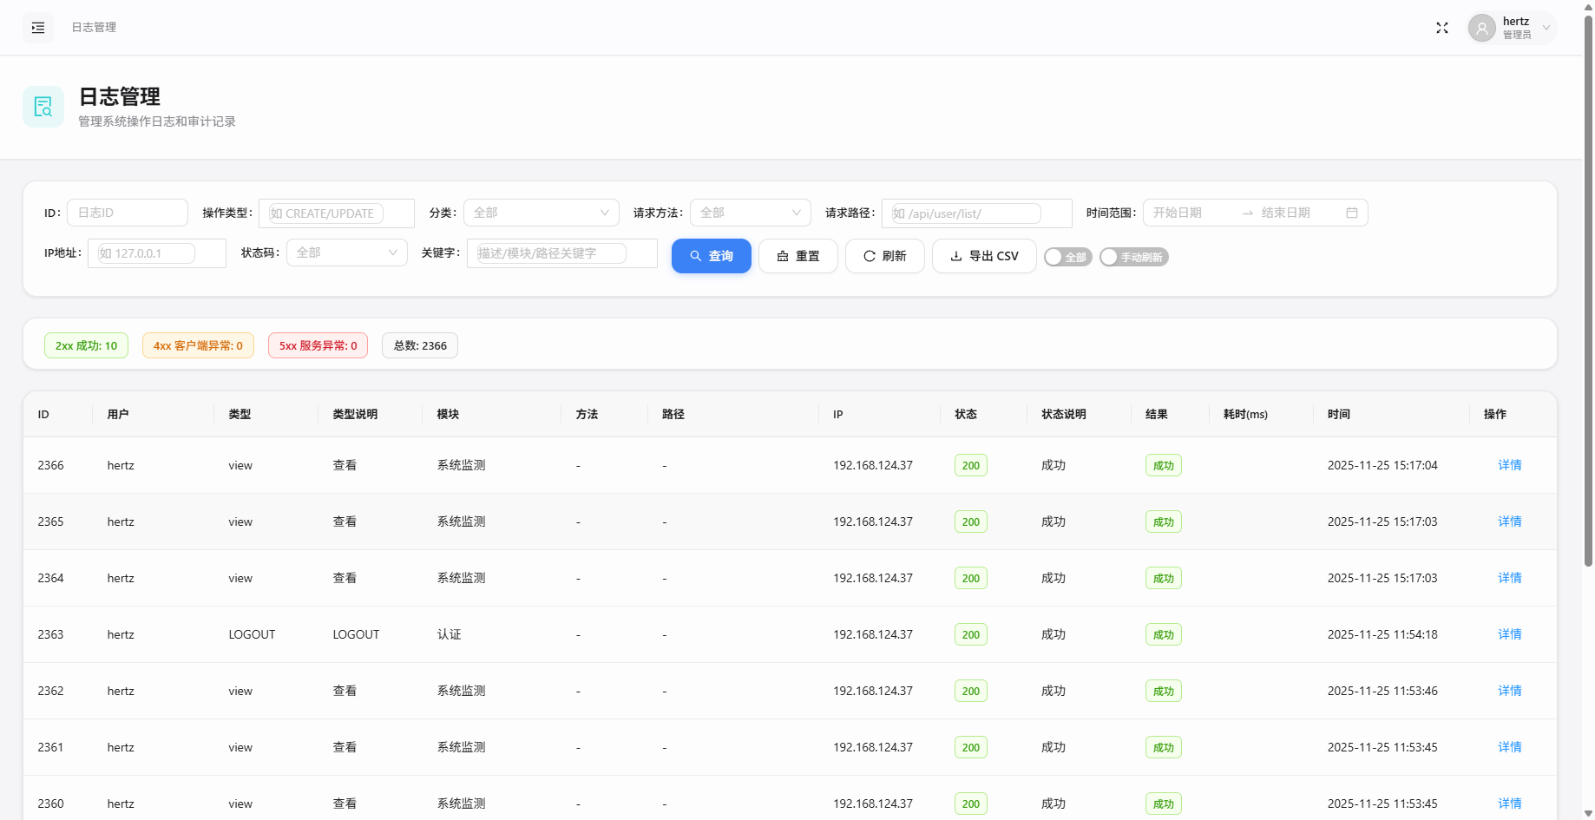The image size is (1595, 820).
Task: Click the hertz user avatar icon
Action: (1481, 27)
